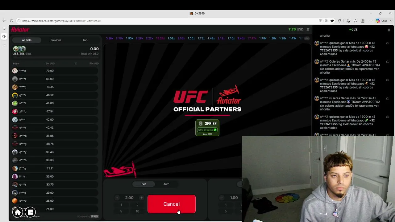Screen dimensions: 395x222
Task: Click the 5.28x multiplier in history
Action: pyautogui.click(x=110, y=38)
